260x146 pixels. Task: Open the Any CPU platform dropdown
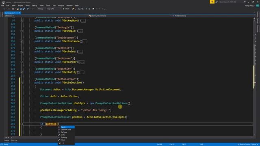click(54, 9)
